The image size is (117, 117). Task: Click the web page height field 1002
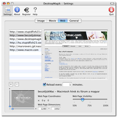point(56,109)
